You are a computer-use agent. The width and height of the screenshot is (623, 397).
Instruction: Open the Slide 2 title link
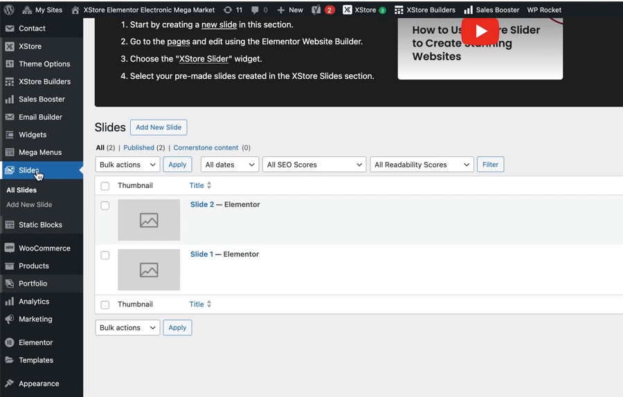202,205
